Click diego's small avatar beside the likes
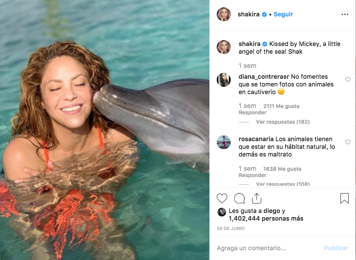This screenshot has width=356, height=260. coord(222,212)
